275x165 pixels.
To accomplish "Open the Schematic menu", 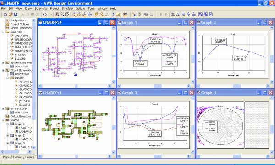I will pyautogui.click(x=41, y=8).
